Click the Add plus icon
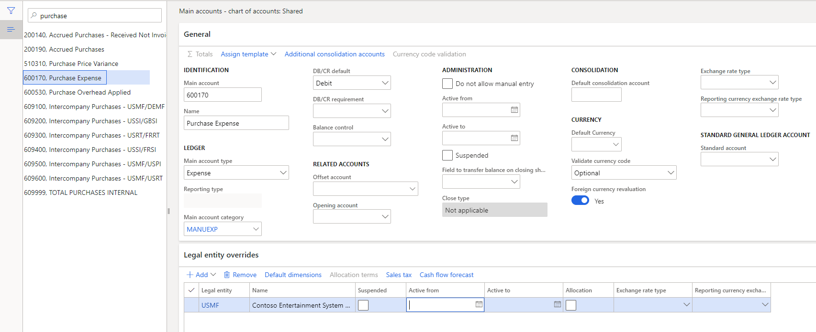The image size is (816, 332). (190, 275)
